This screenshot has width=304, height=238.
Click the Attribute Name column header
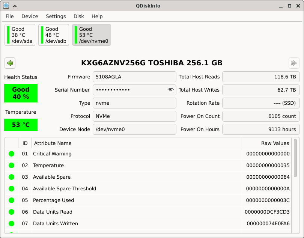(136, 143)
